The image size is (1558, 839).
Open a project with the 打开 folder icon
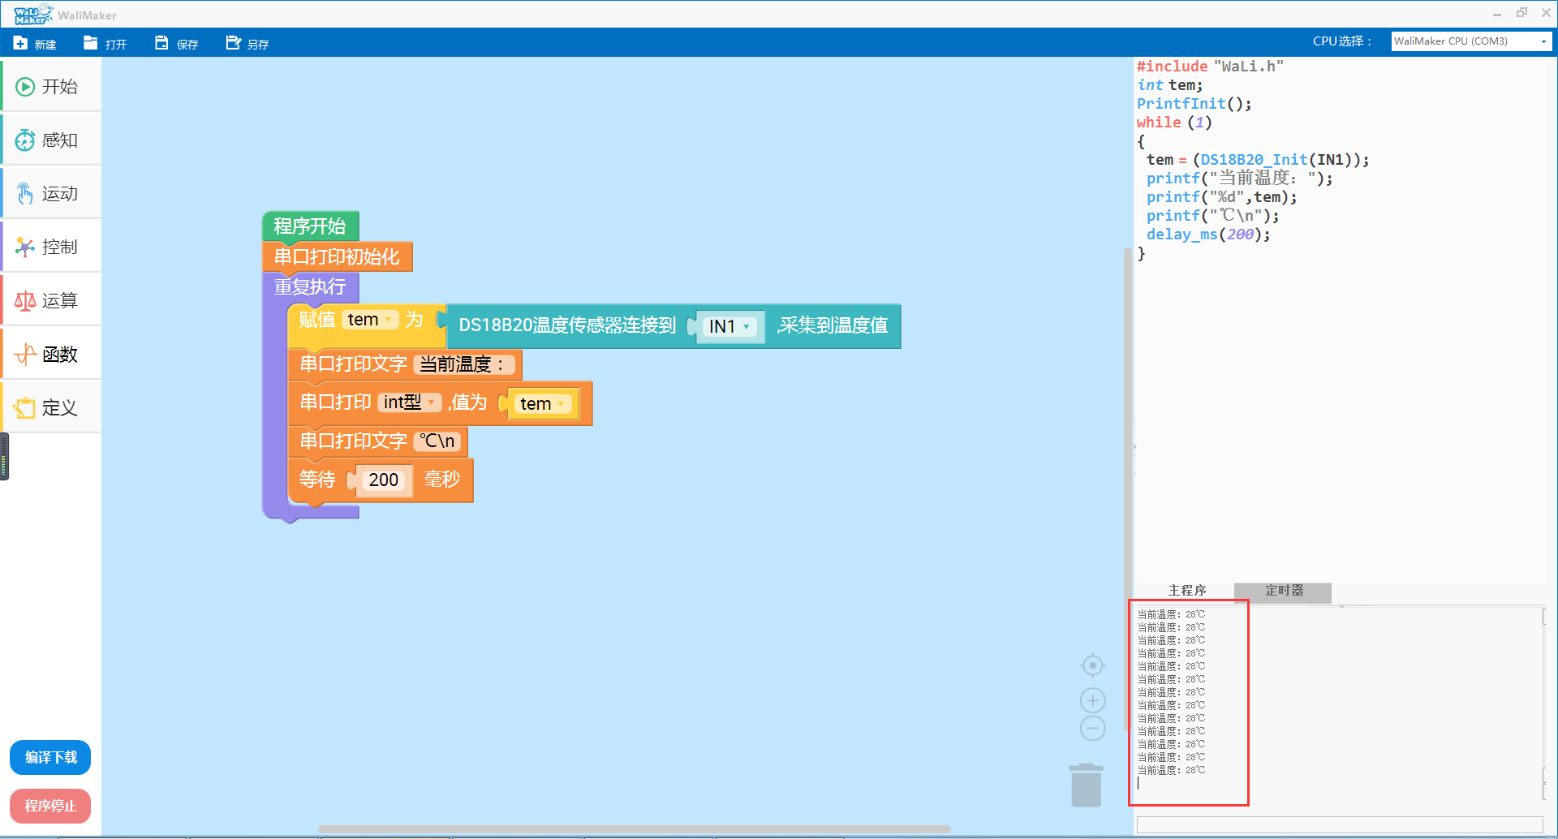click(91, 43)
